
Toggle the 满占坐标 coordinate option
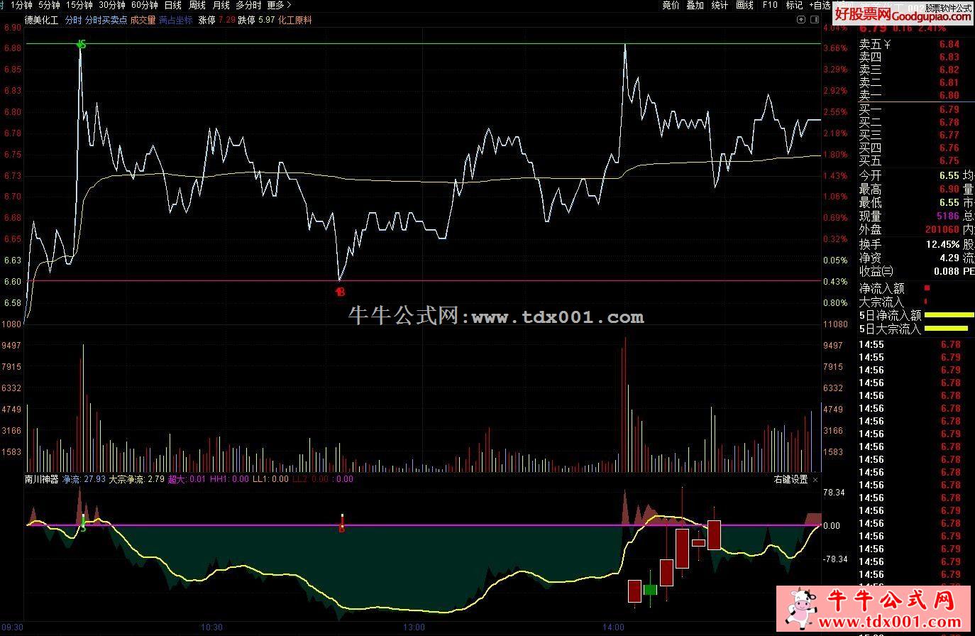point(176,21)
